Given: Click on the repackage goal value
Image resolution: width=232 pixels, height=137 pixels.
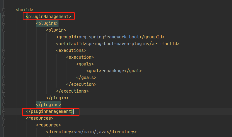Looking at the screenshot, I should [113, 71].
